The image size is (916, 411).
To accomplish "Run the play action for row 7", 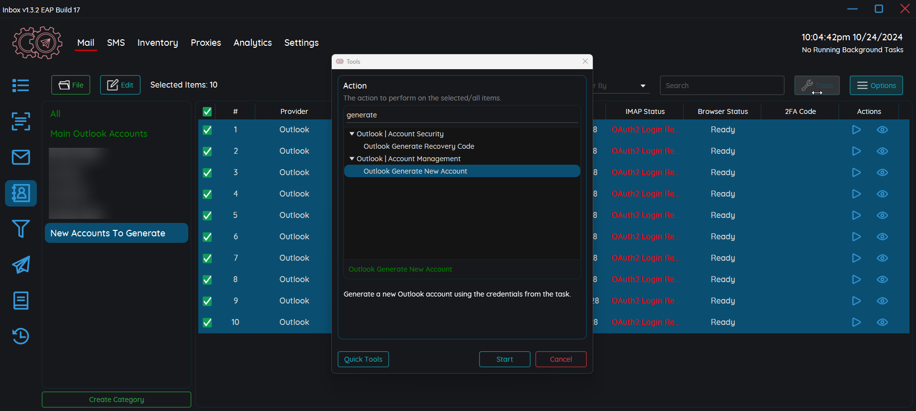I will [x=856, y=258].
